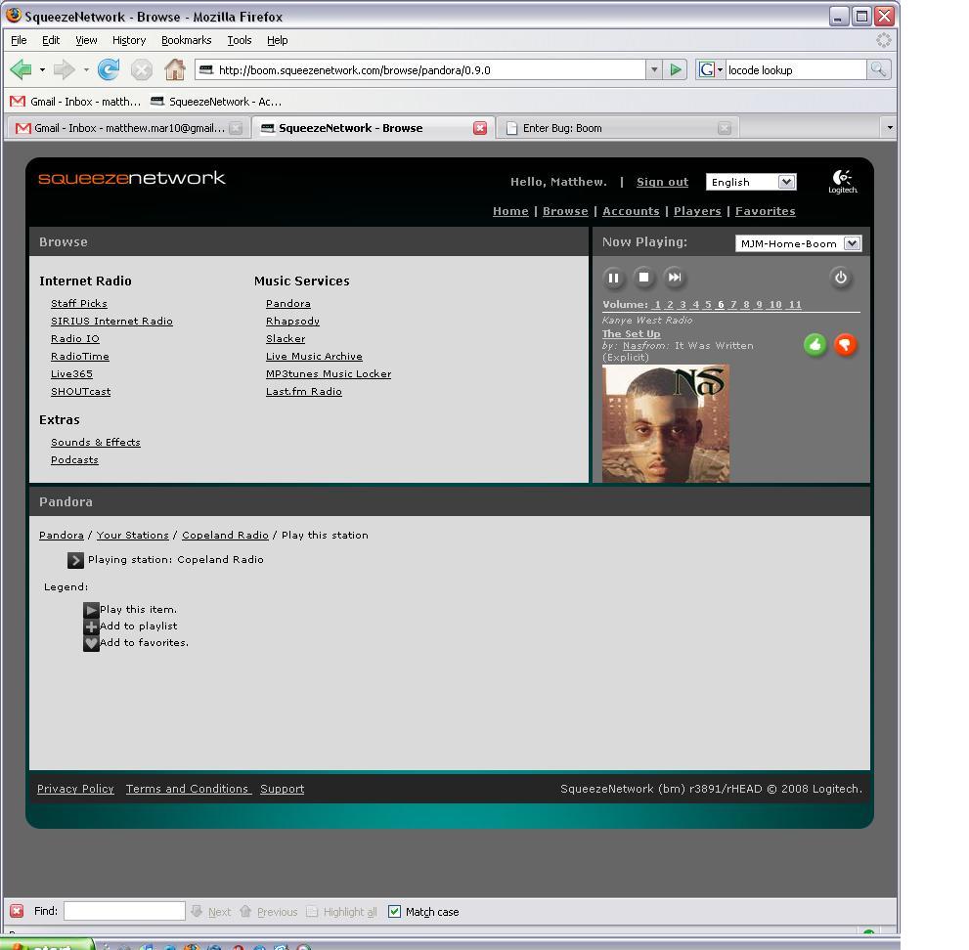Give the song a thumbs down
969x950 pixels.
tap(845, 344)
